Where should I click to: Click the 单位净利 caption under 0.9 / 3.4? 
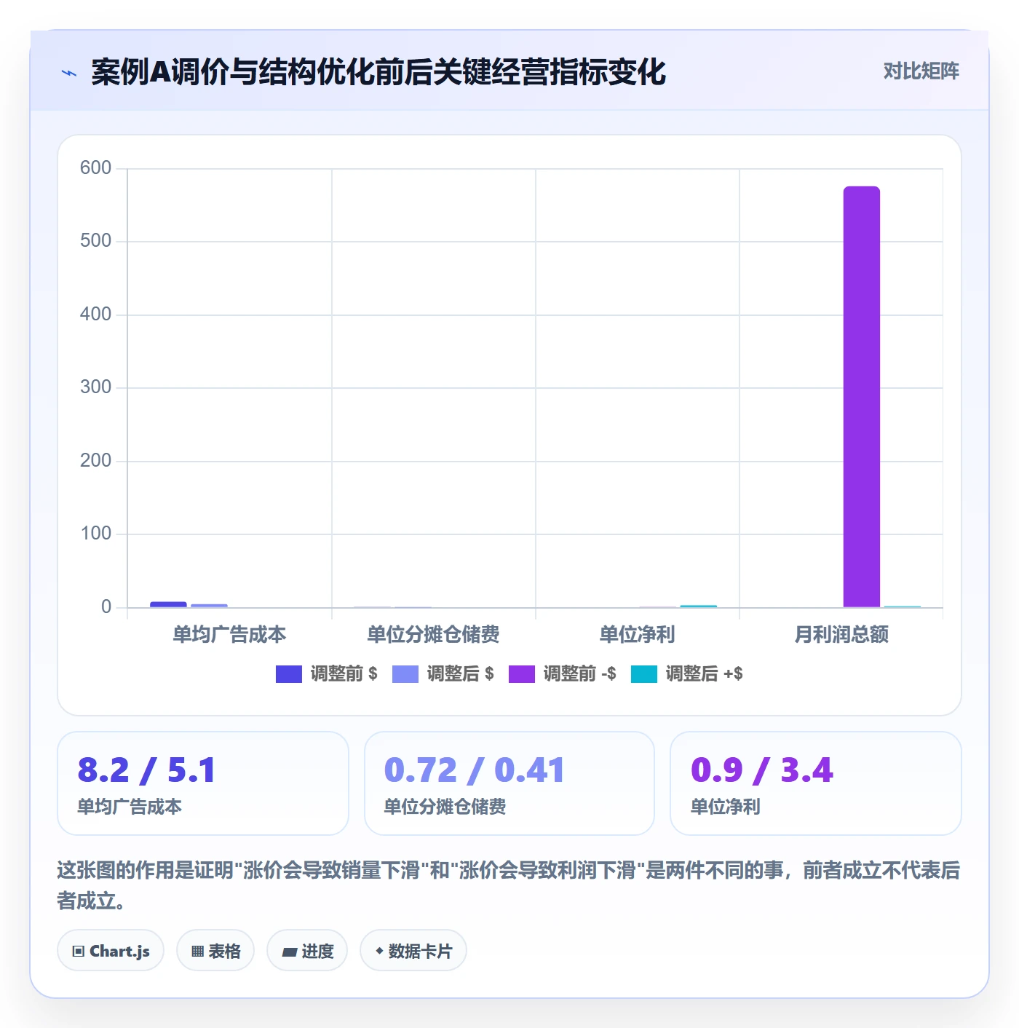pos(725,807)
